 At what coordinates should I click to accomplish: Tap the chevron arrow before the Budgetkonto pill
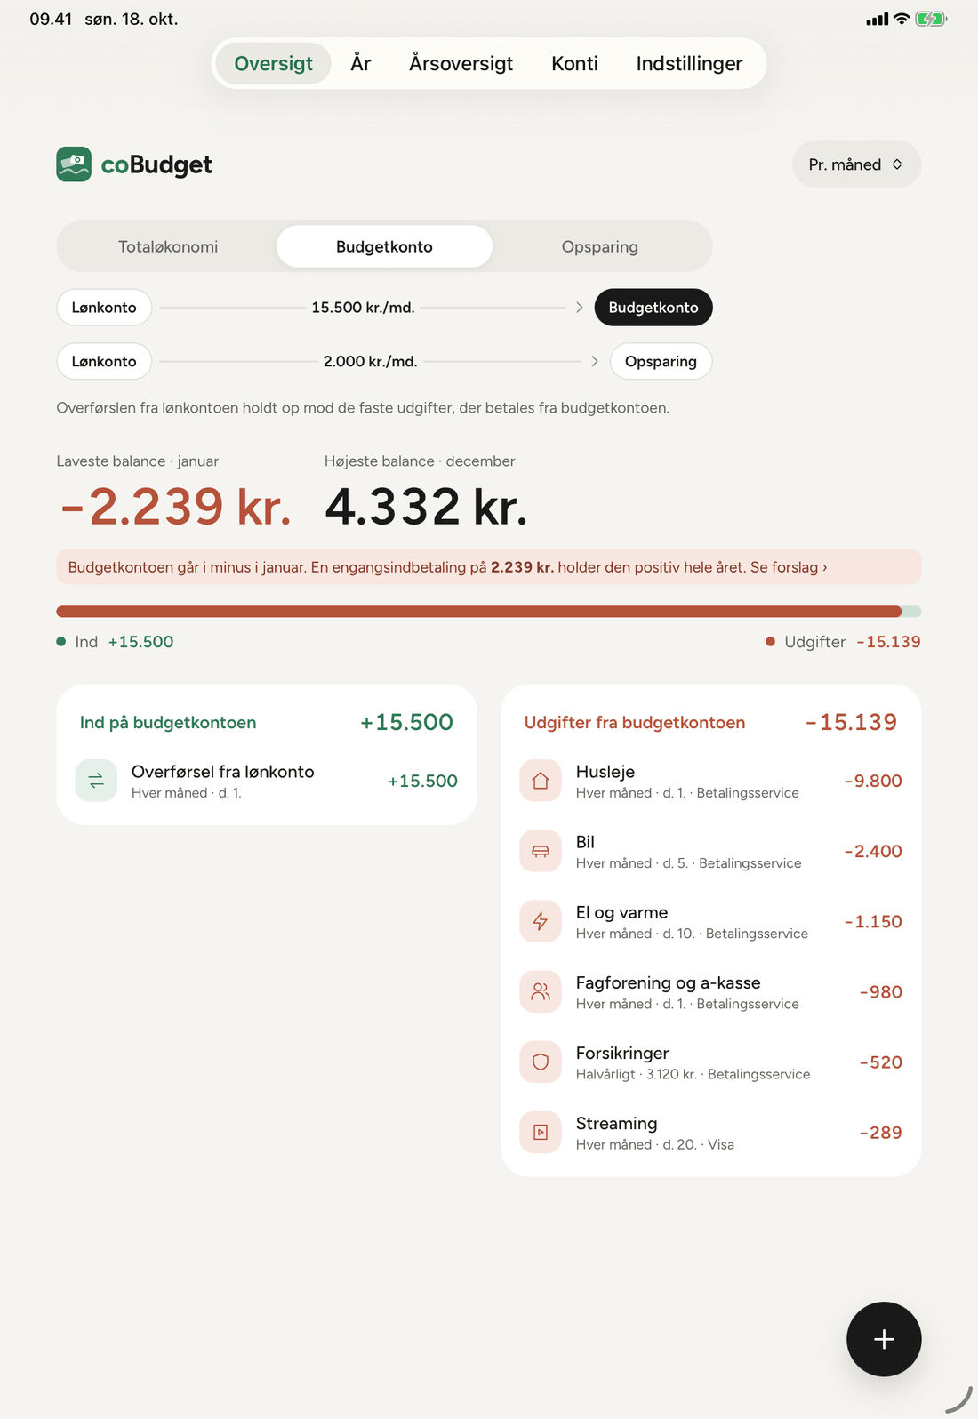579,308
